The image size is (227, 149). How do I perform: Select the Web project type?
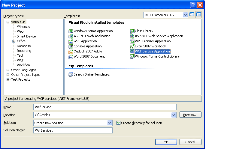[20, 31]
